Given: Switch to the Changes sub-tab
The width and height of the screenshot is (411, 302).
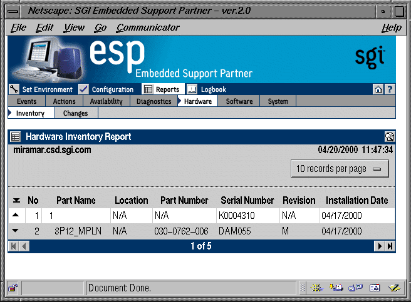Looking at the screenshot, I should click(76, 113).
